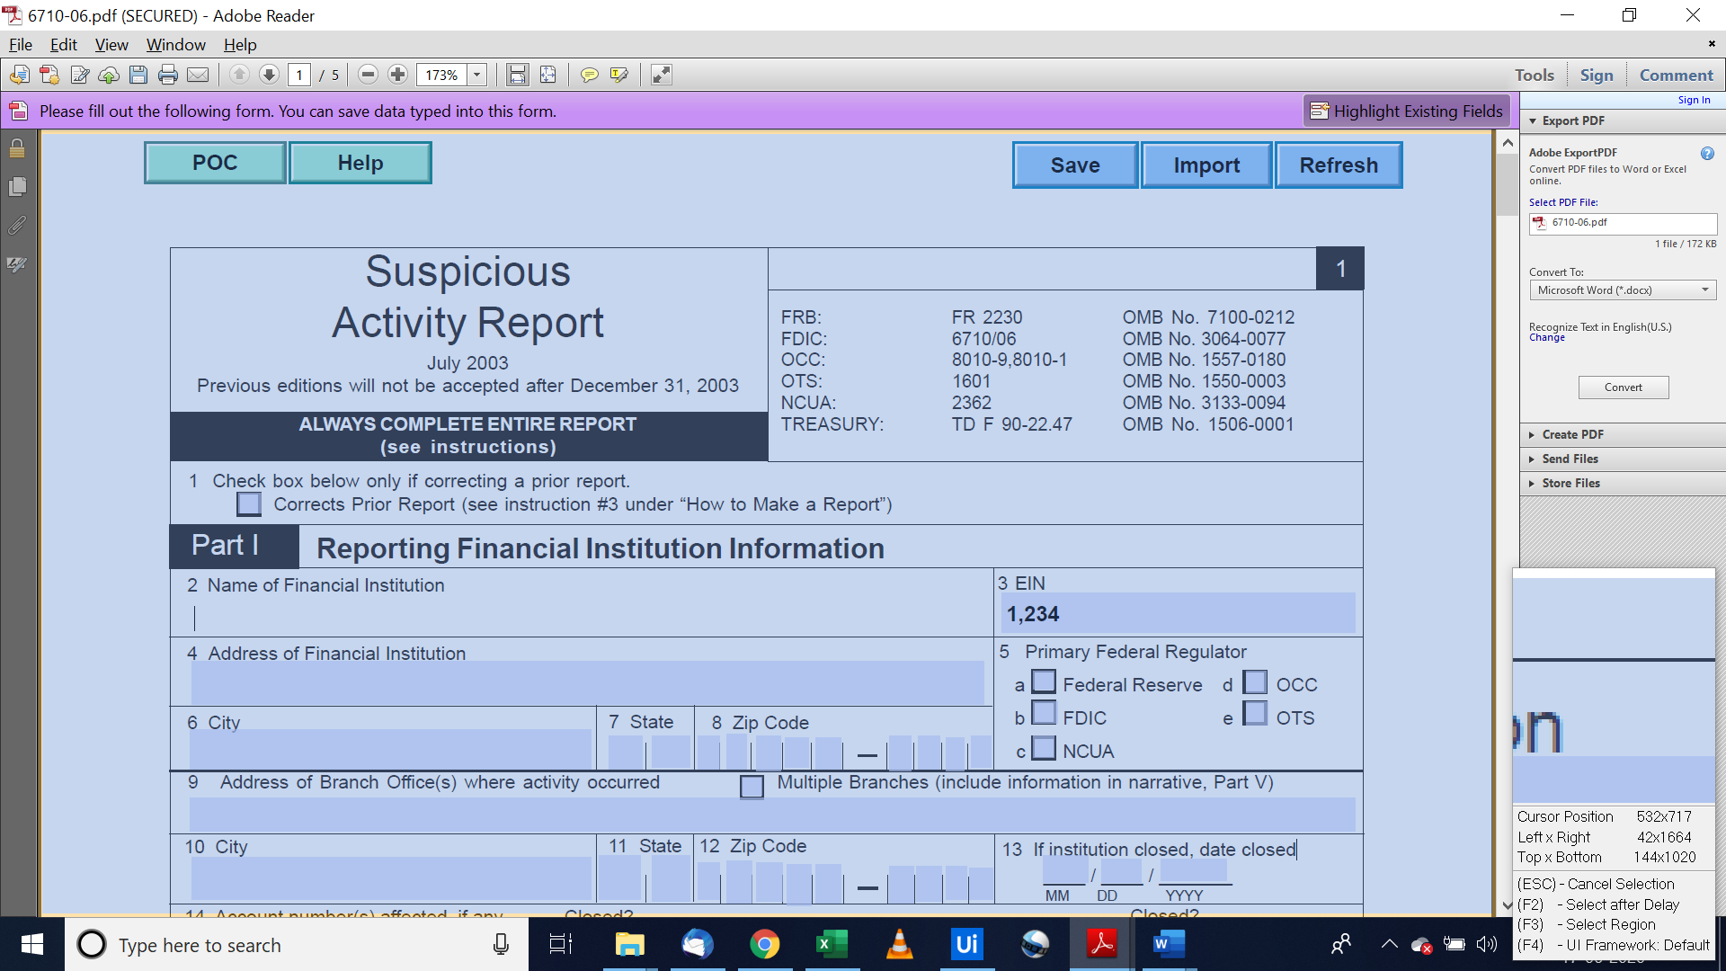Select the highlight text tool
Screen dimensions: 1726x971
[618, 75]
